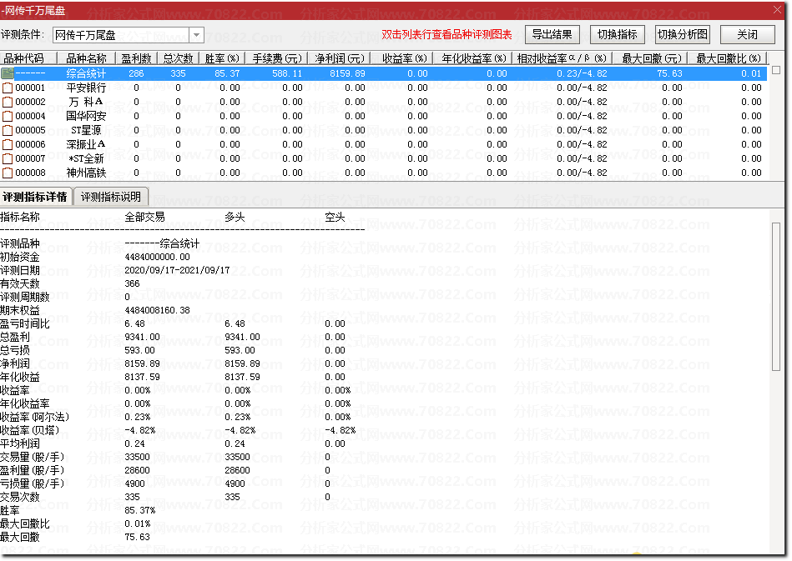Click the 75.63 max drawdown cell in list
Image resolution: width=792 pixels, height=561 pixels.
click(x=670, y=73)
